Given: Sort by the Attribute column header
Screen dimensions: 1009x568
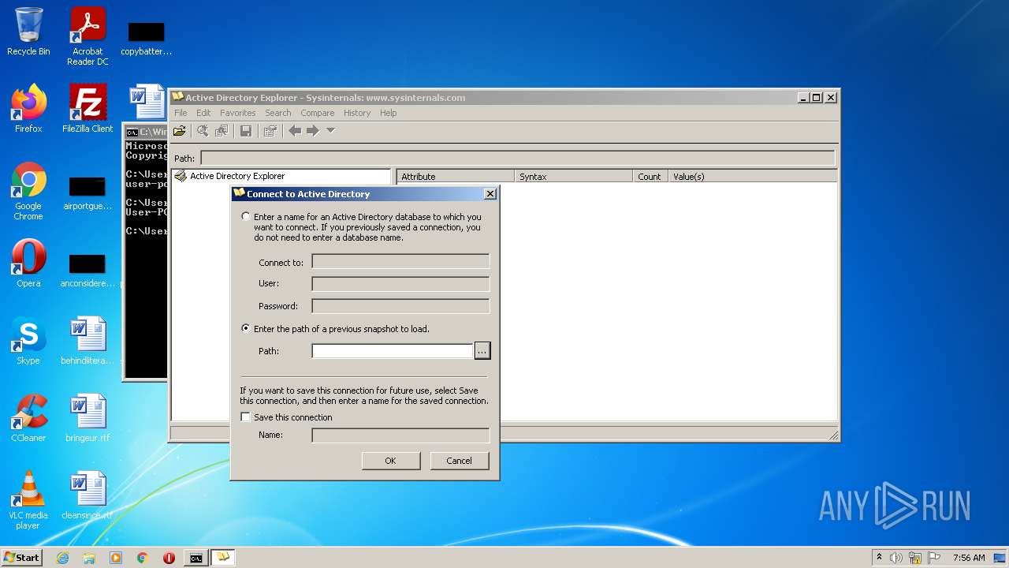Looking at the screenshot, I should tap(455, 177).
